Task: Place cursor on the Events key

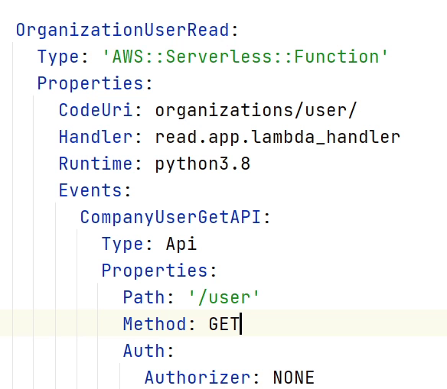Action: (x=90, y=190)
